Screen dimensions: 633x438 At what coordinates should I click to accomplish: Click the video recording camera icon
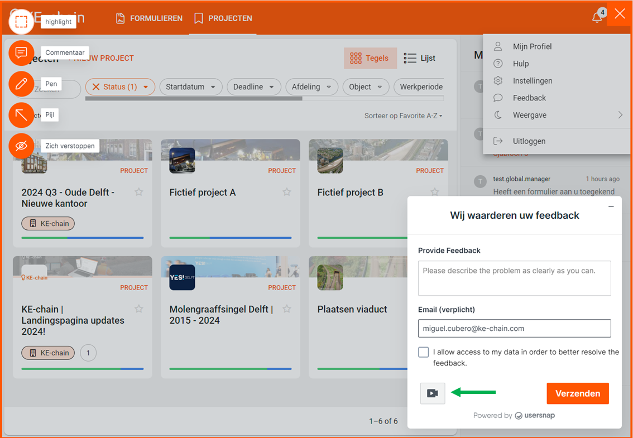[433, 393]
